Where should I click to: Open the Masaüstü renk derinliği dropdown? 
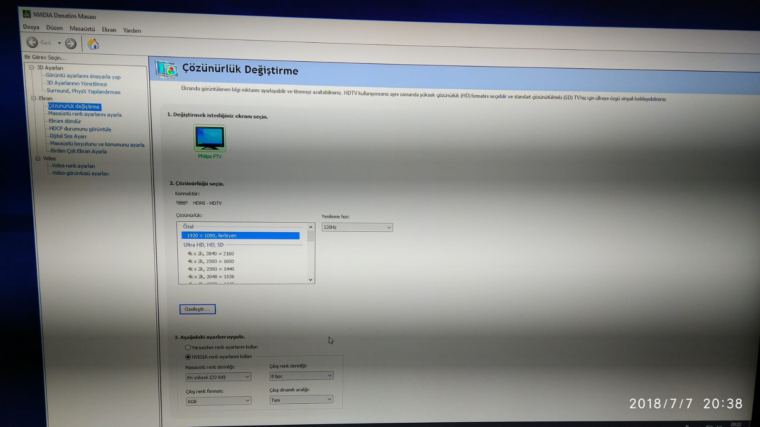coord(218,377)
